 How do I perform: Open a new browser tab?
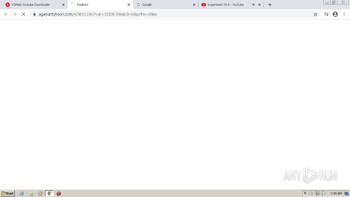click(270, 5)
